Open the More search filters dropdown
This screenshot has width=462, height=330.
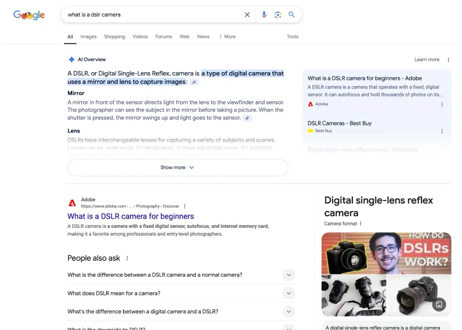[227, 36]
